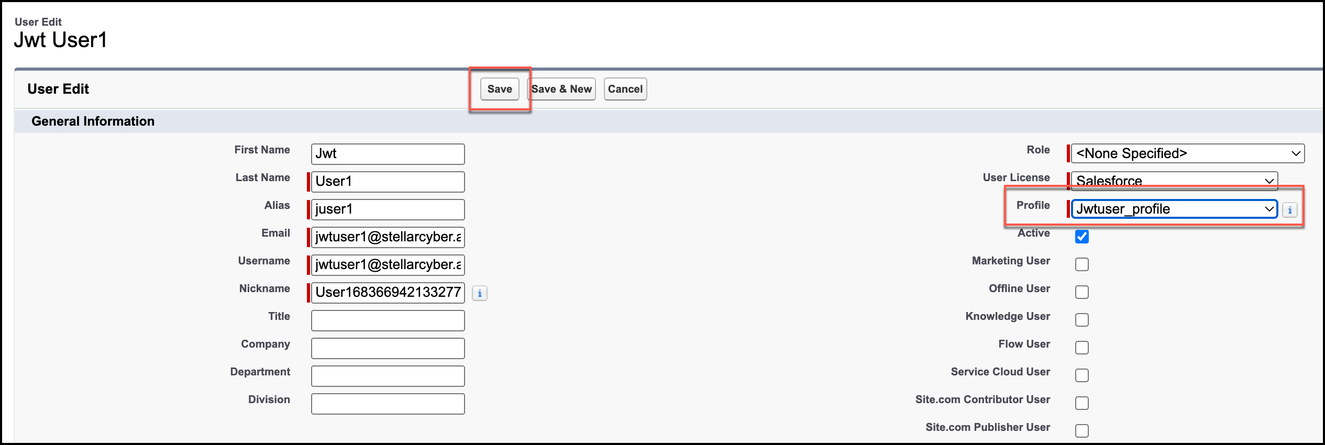
Task: Check the Knowledge User option
Action: tap(1081, 320)
